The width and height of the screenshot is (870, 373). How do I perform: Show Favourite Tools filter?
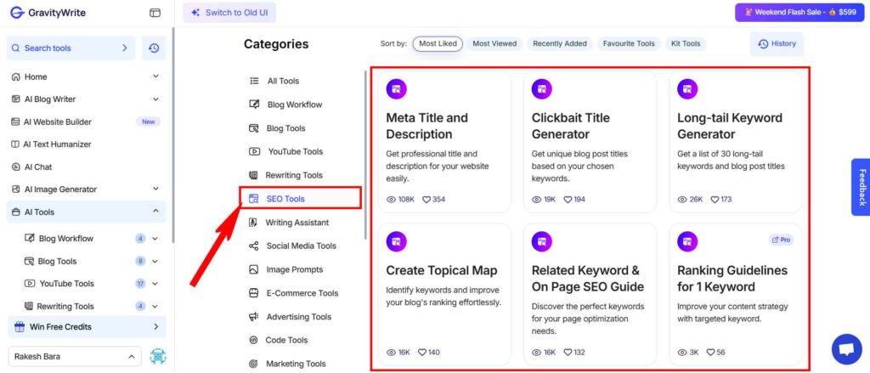tap(629, 44)
